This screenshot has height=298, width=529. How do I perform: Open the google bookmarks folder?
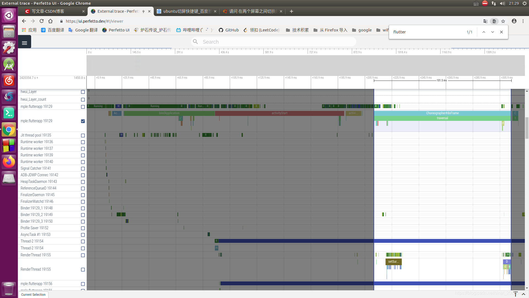coord(362,30)
